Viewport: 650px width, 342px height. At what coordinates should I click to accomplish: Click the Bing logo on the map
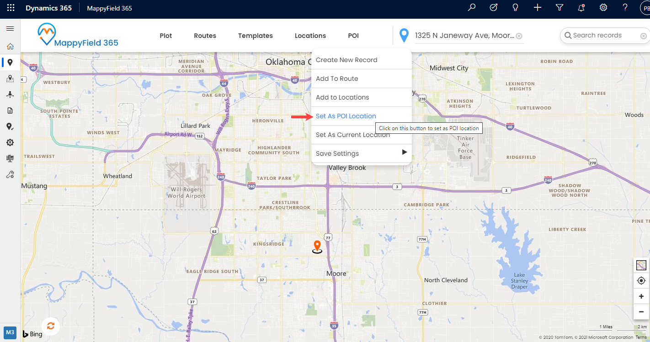click(x=32, y=334)
